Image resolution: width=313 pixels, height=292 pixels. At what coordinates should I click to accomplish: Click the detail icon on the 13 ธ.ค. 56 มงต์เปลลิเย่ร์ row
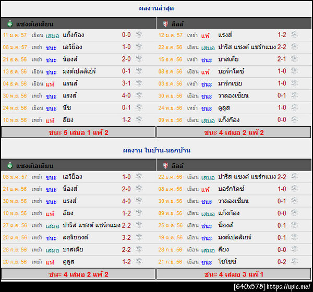click(x=139, y=71)
